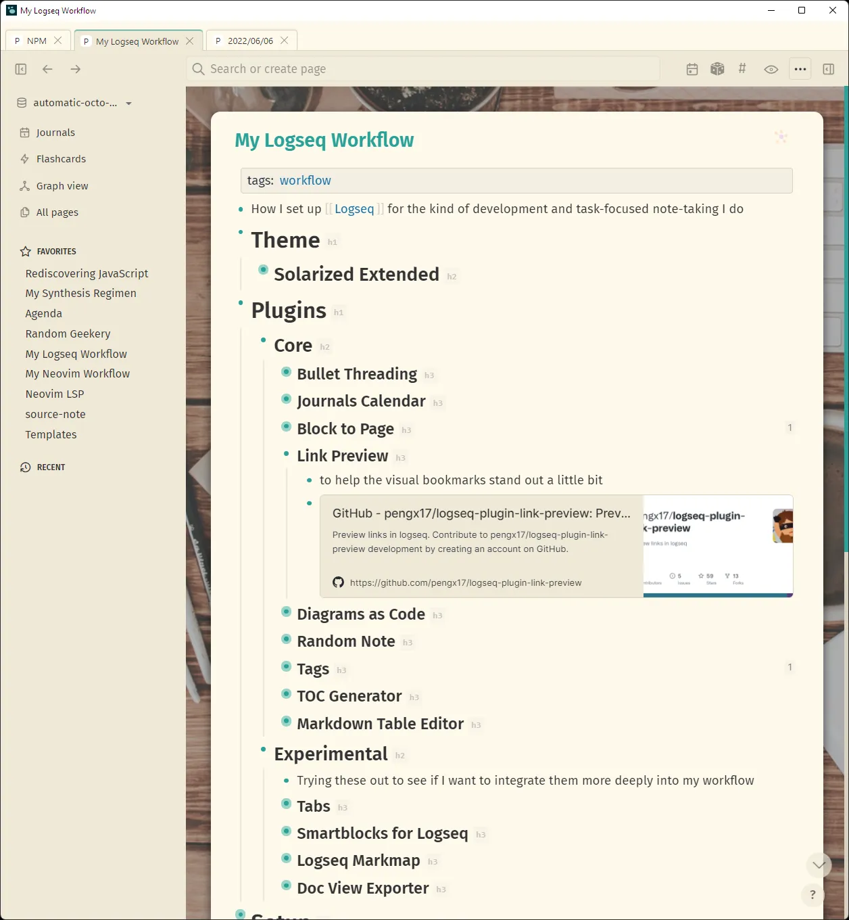This screenshot has height=920, width=849.
Task: Open the journals calendar icon in toolbar
Action: 692,69
